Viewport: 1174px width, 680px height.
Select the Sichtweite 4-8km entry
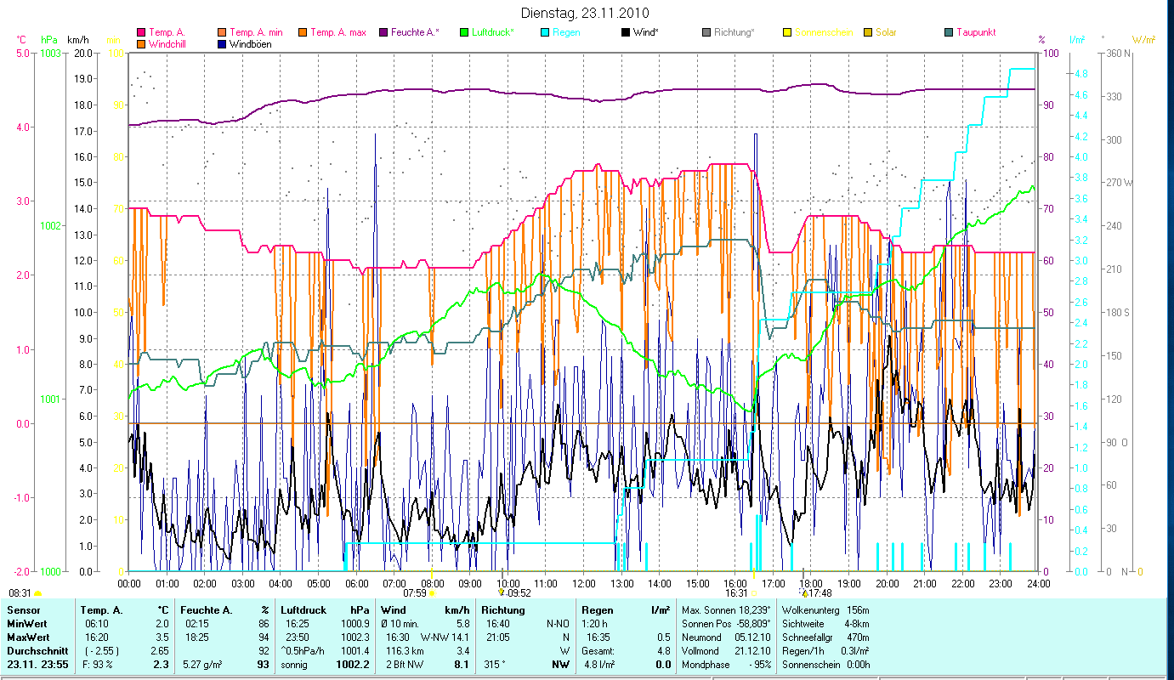tap(826, 624)
